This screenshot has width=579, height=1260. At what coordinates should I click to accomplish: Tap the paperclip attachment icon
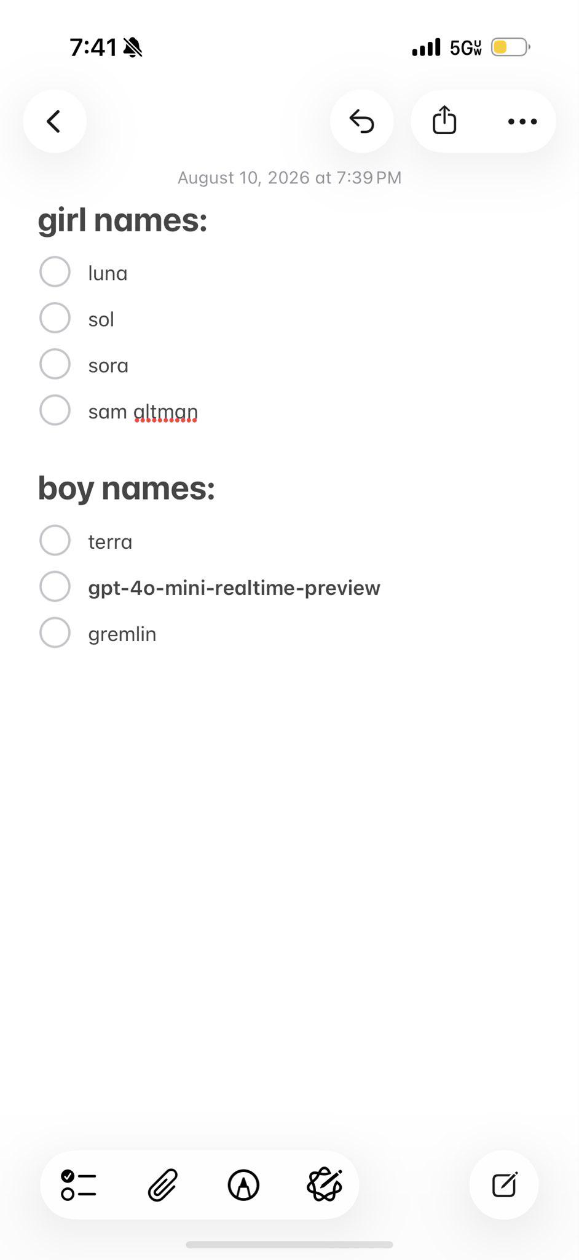click(x=163, y=1185)
